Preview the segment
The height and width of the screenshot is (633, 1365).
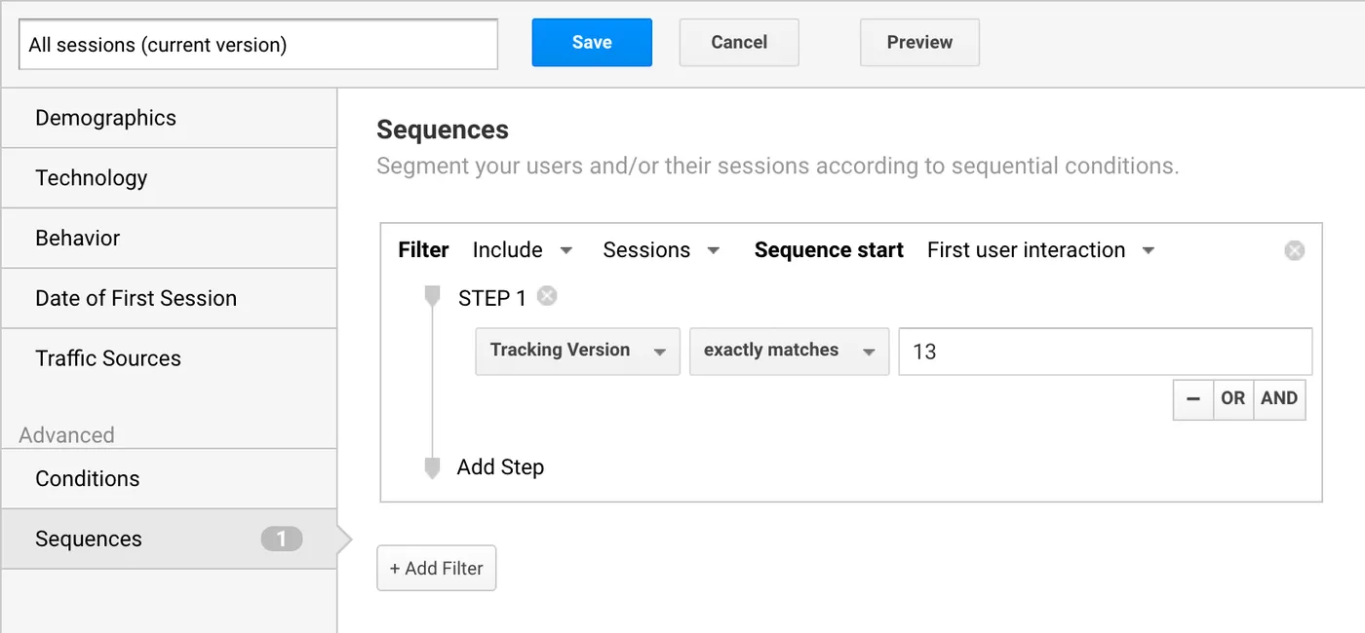pyautogui.click(x=919, y=43)
